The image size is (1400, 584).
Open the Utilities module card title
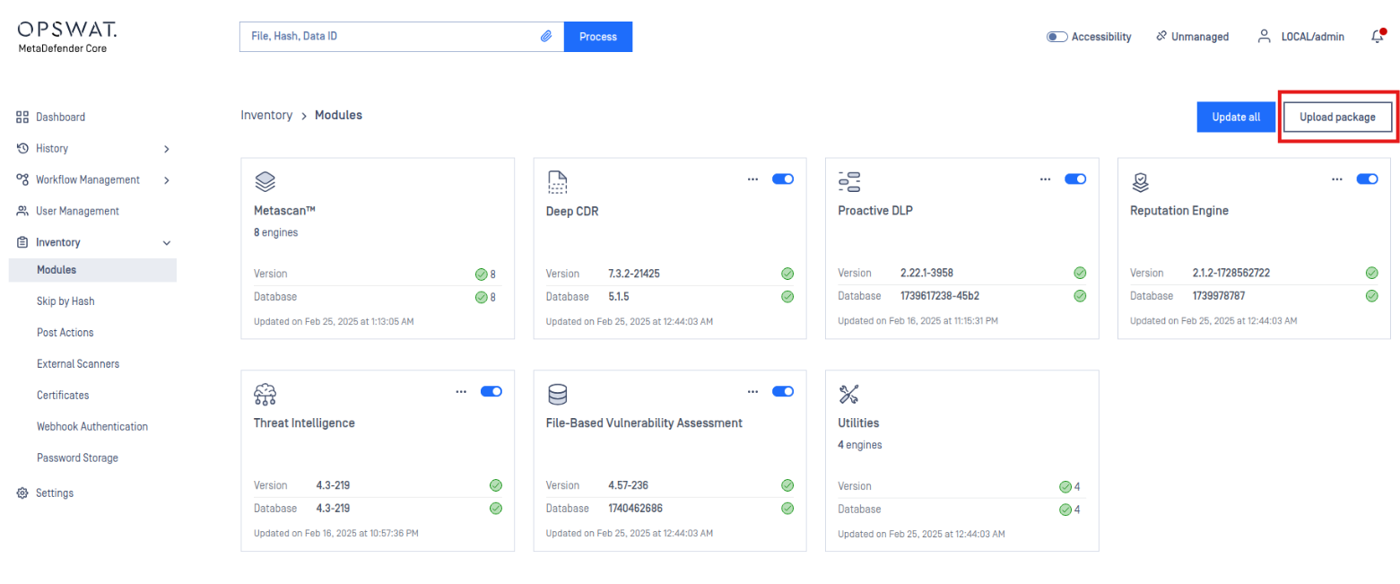[x=858, y=423]
